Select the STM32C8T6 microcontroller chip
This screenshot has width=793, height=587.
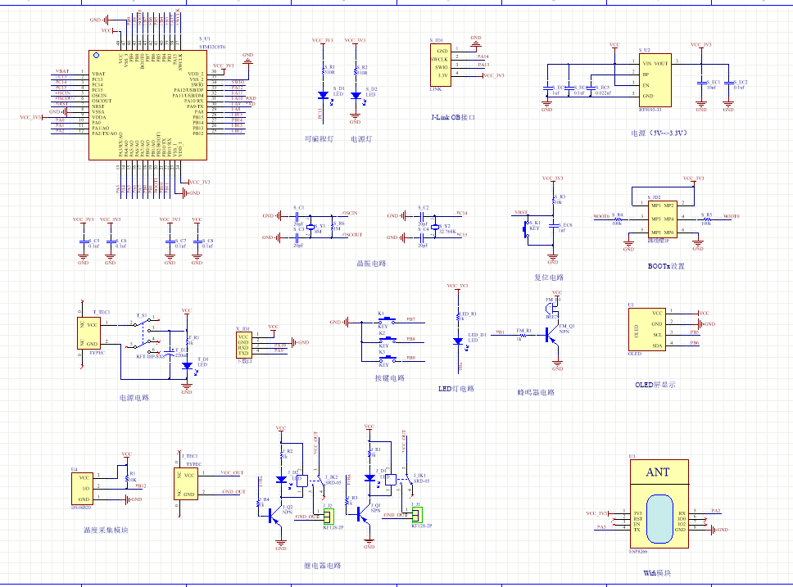tap(147, 104)
